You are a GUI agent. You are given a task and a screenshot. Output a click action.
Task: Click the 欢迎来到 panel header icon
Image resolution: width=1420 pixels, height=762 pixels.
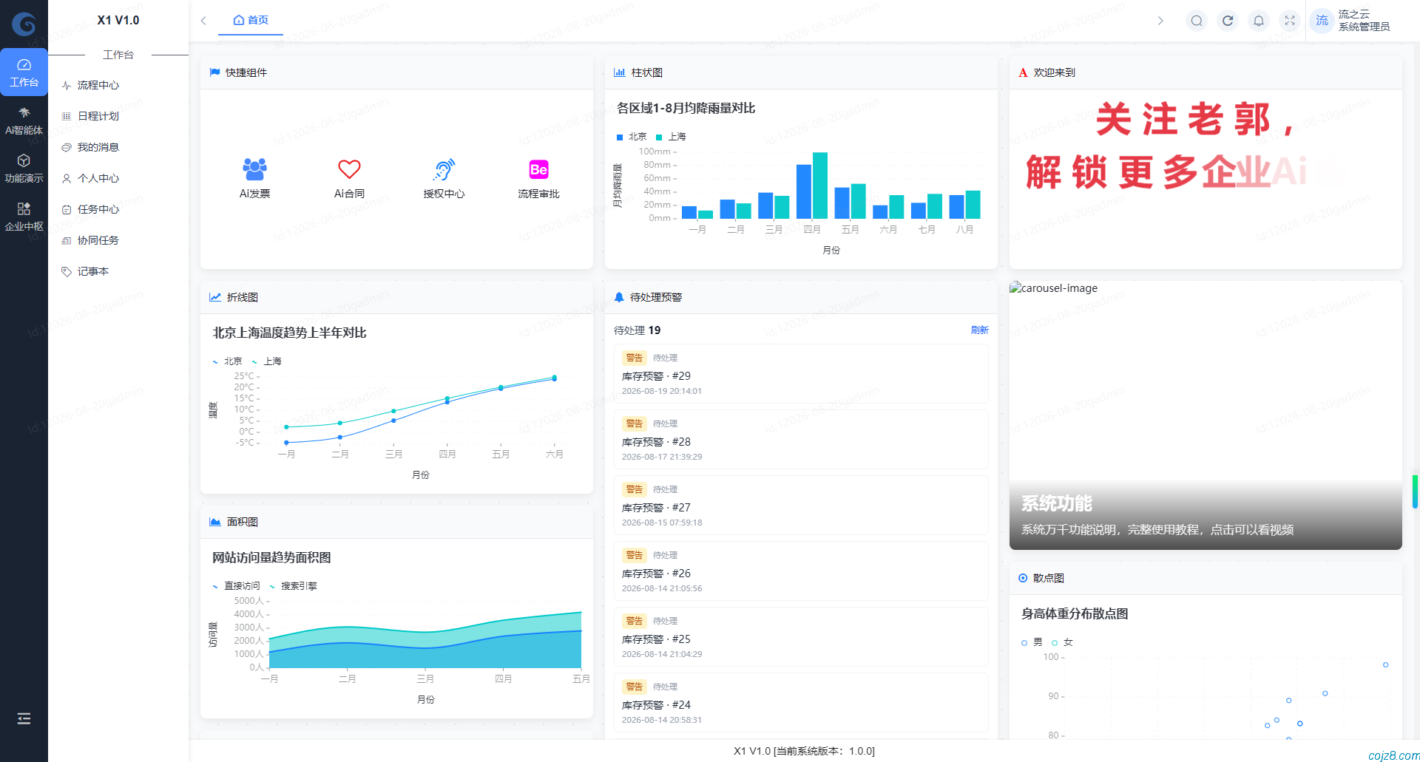pos(1023,72)
